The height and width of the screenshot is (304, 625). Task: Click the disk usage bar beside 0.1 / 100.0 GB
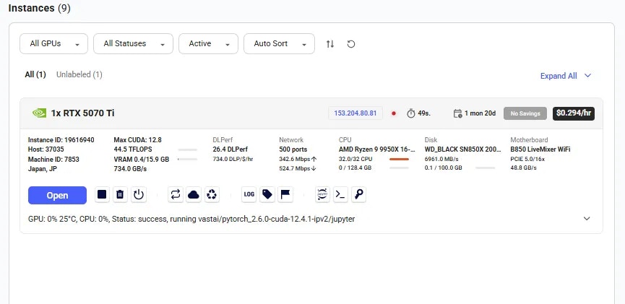tap(485, 168)
